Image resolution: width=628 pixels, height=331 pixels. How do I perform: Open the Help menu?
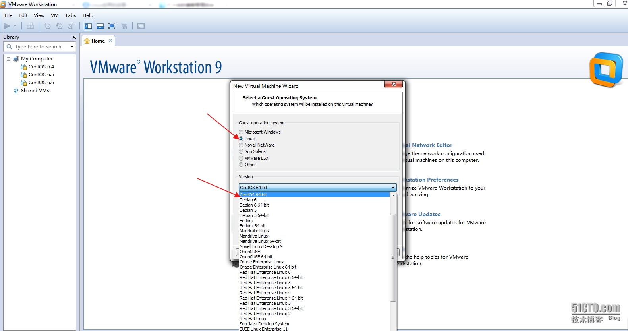pyautogui.click(x=88, y=15)
